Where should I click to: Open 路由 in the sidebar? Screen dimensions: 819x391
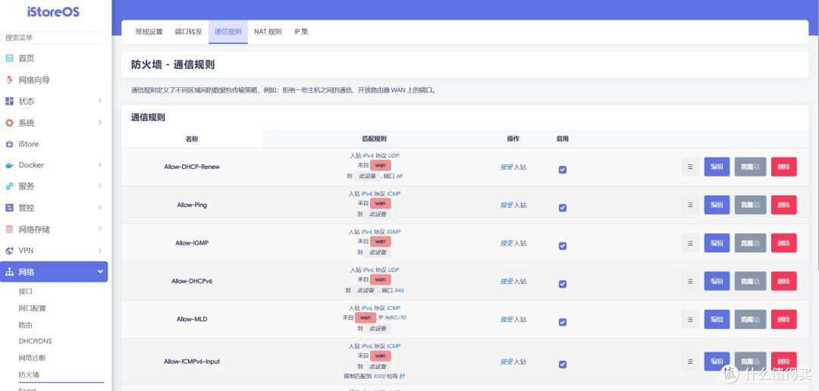point(26,325)
